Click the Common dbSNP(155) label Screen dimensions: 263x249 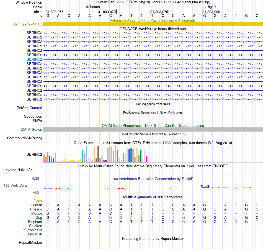pos(24,138)
